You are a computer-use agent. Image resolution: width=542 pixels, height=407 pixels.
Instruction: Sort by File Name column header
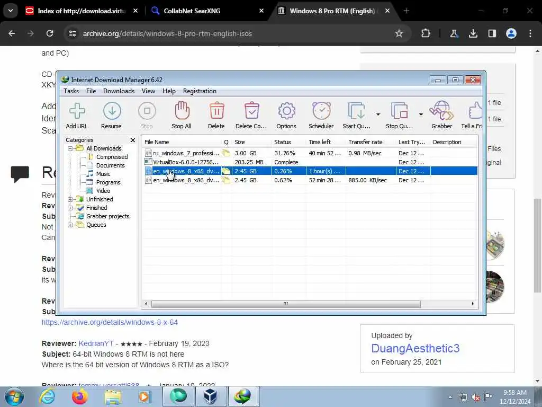point(182,142)
